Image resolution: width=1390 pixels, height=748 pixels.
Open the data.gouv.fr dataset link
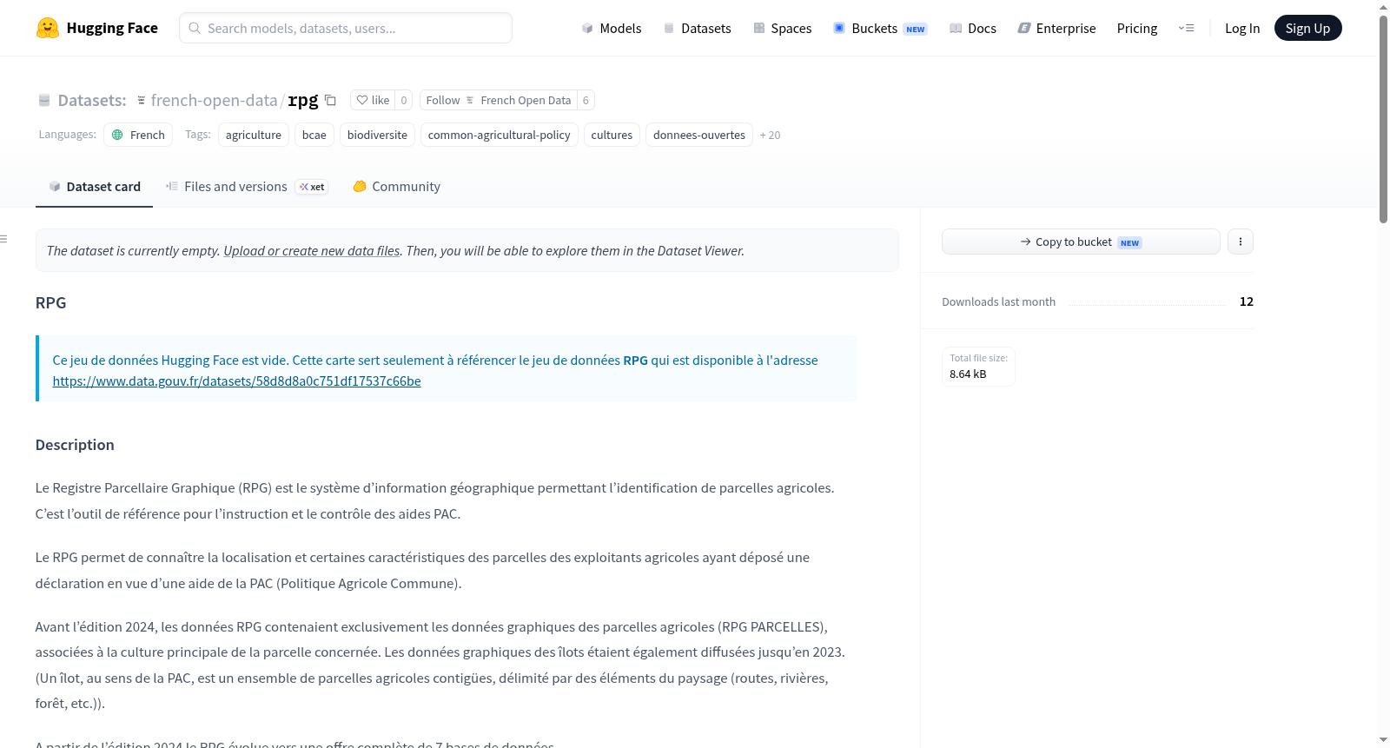point(236,381)
